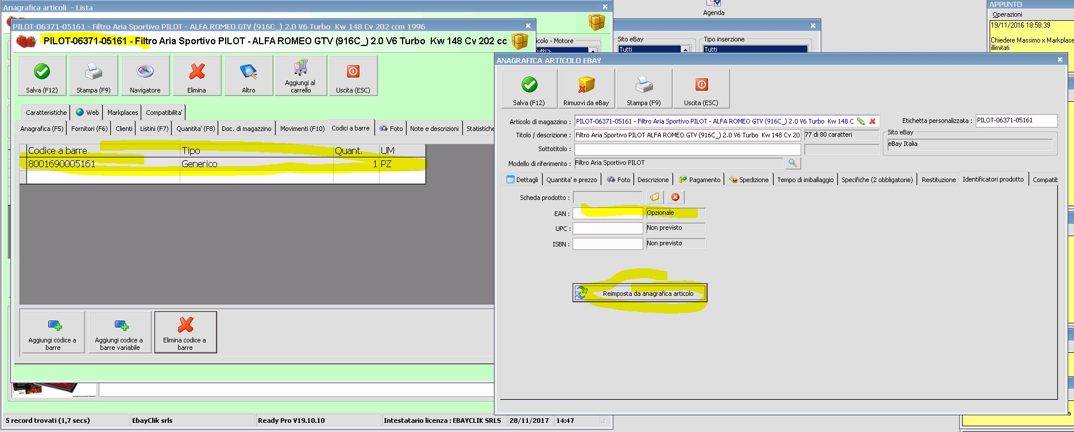1074x432 pixels.
Task: Save the article with Salva (F12) in the PILOT article window
Action: click(42, 76)
